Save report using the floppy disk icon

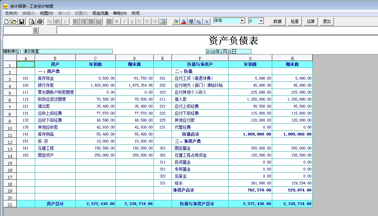(22, 21)
